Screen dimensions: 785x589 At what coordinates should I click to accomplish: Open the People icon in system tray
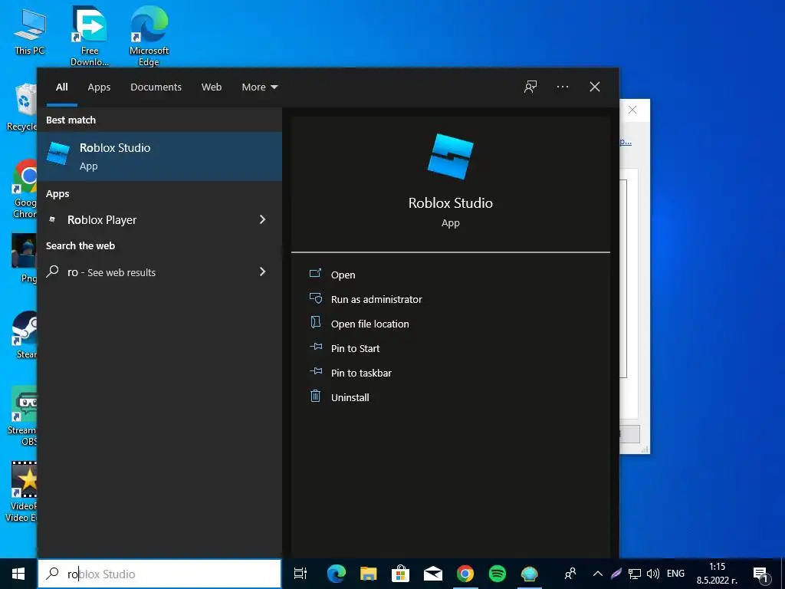(570, 574)
